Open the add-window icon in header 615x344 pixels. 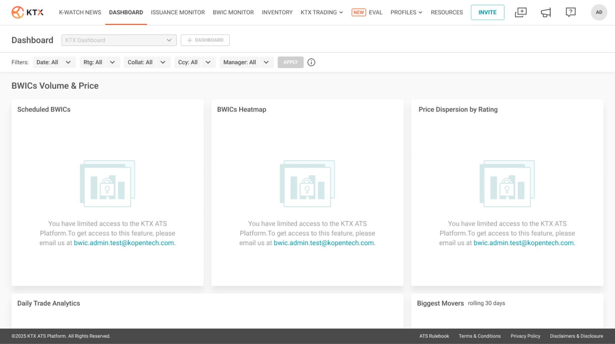tap(520, 12)
